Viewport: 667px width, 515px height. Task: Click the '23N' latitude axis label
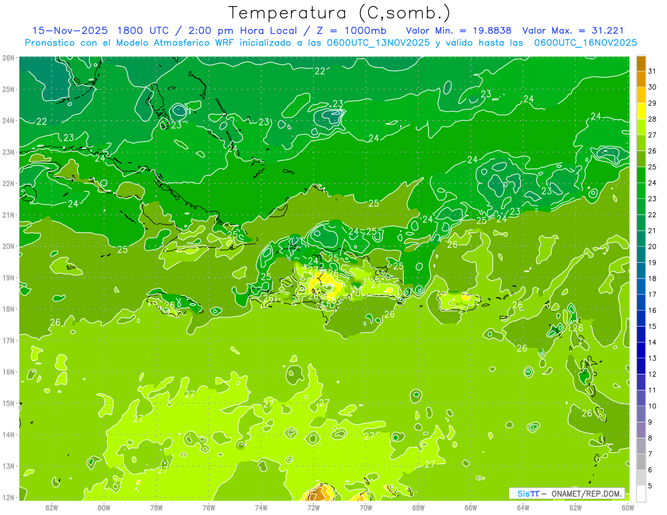tap(8, 152)
